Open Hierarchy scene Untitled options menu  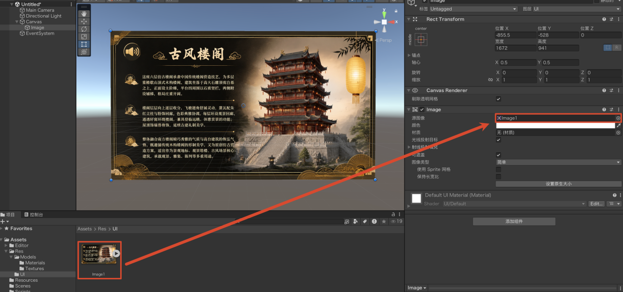[72, 4]
